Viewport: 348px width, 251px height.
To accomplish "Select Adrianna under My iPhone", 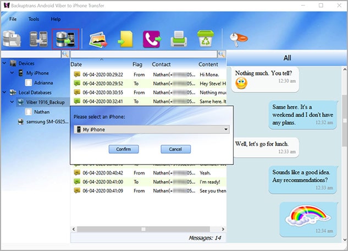I will (43, 83).
